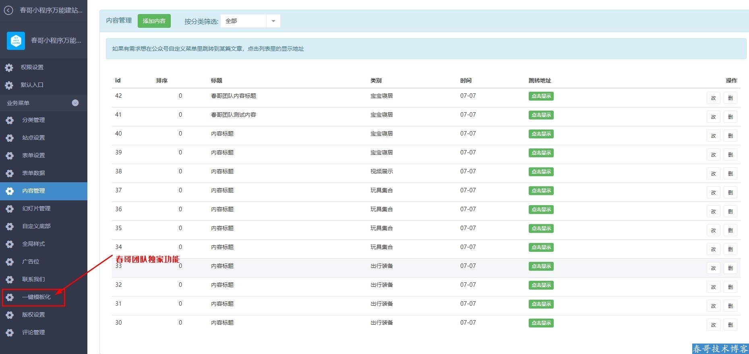Click the gear icon beside 权限设置

(9, 68)
